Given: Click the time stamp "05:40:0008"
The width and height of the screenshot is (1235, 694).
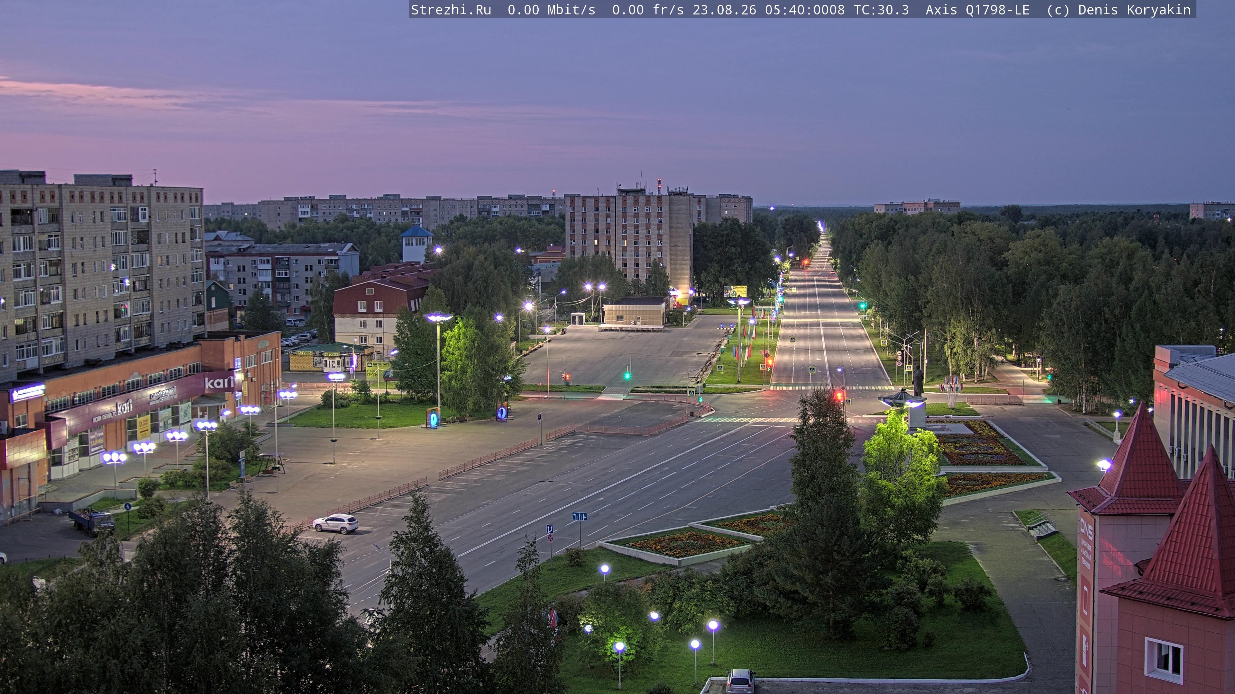Looking at the screenshot, I should coord(804,10).
